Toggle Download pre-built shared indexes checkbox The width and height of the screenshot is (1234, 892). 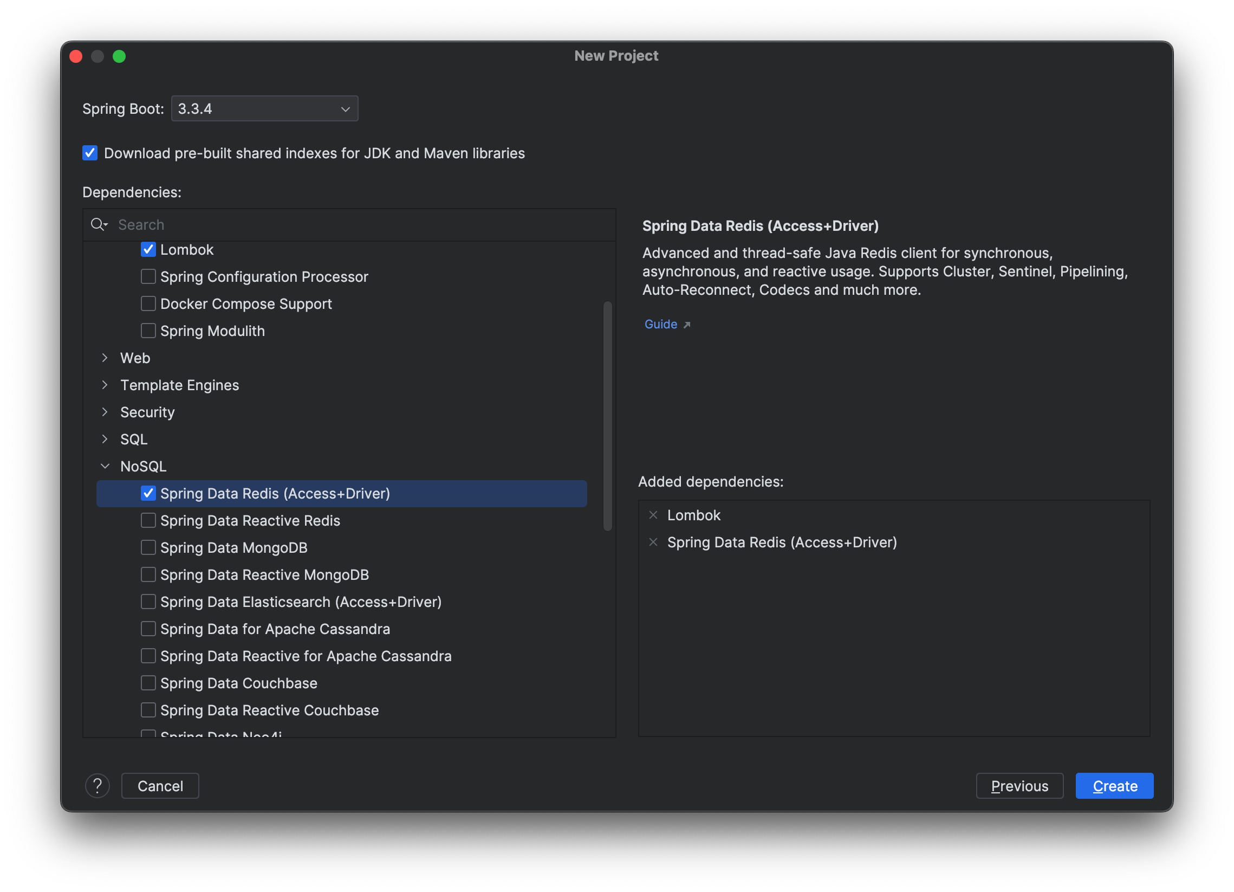pyautogui.click(x=90, y=153)
